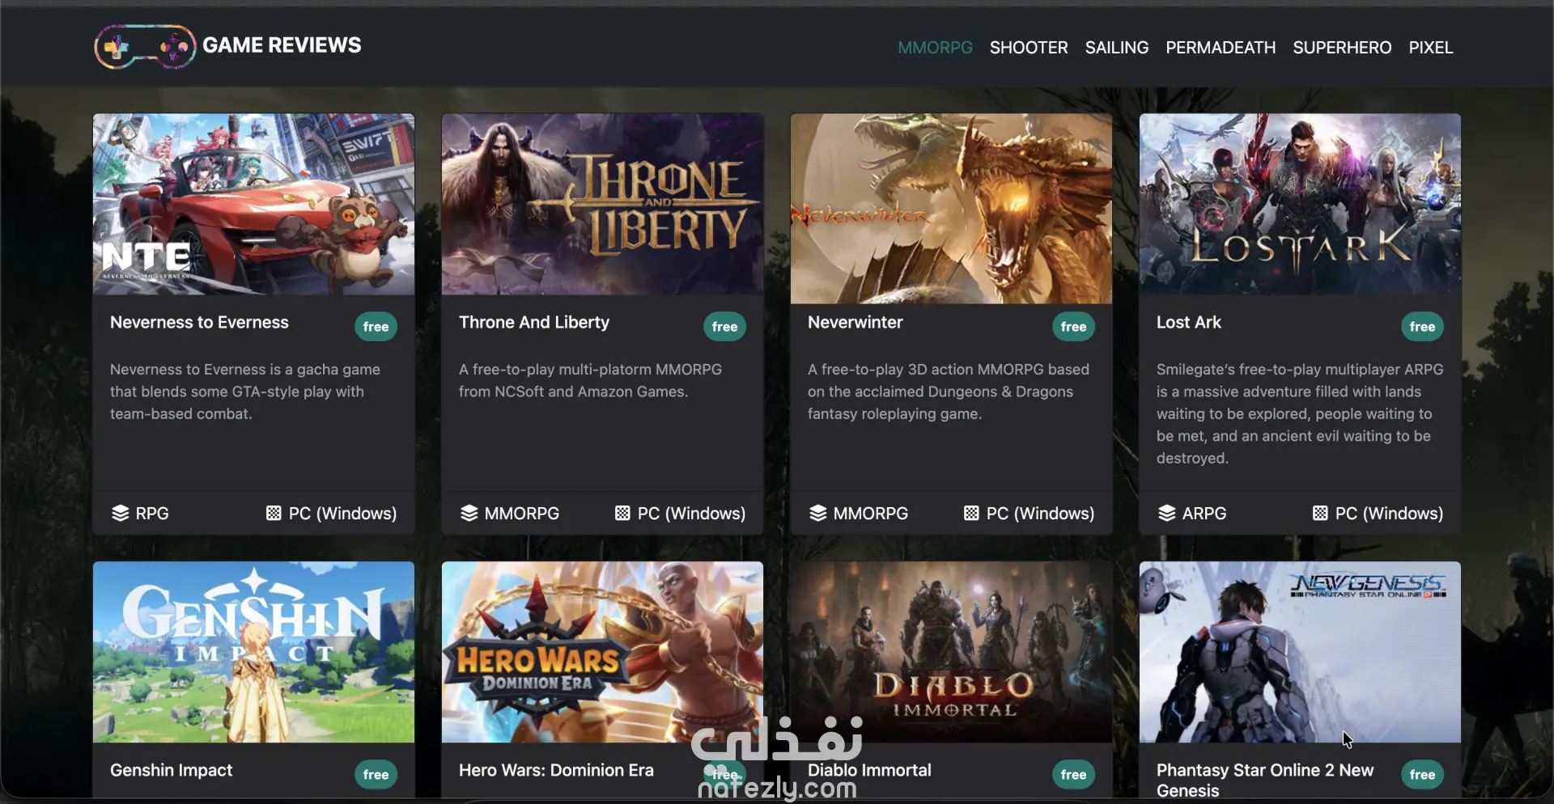Click the platform icon on Throne And Liberty

click(x=622, y=513)
